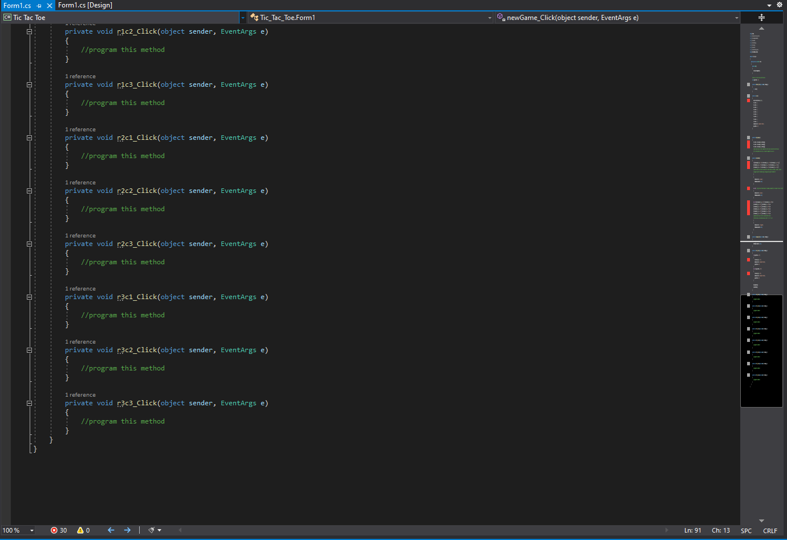Click the Ln: 91 status indicator
The image size is (787, 540).
pyautogui.click(x=693, y=530)
